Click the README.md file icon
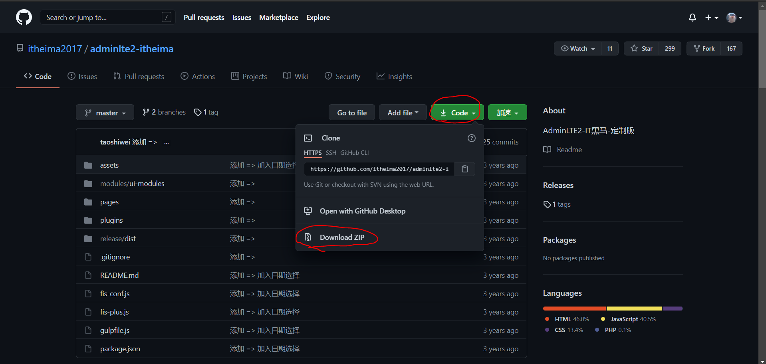 pyautogui.click(x=88, y=275)
